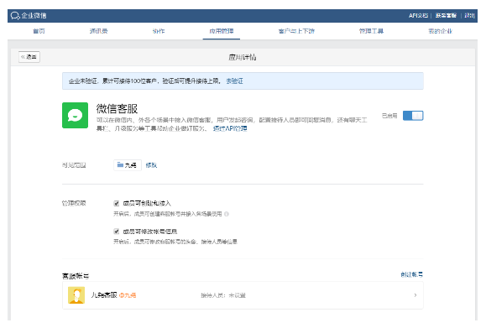Click 修改 link for visible range
This screenshot has width=486, height=328.
point(151,165)
